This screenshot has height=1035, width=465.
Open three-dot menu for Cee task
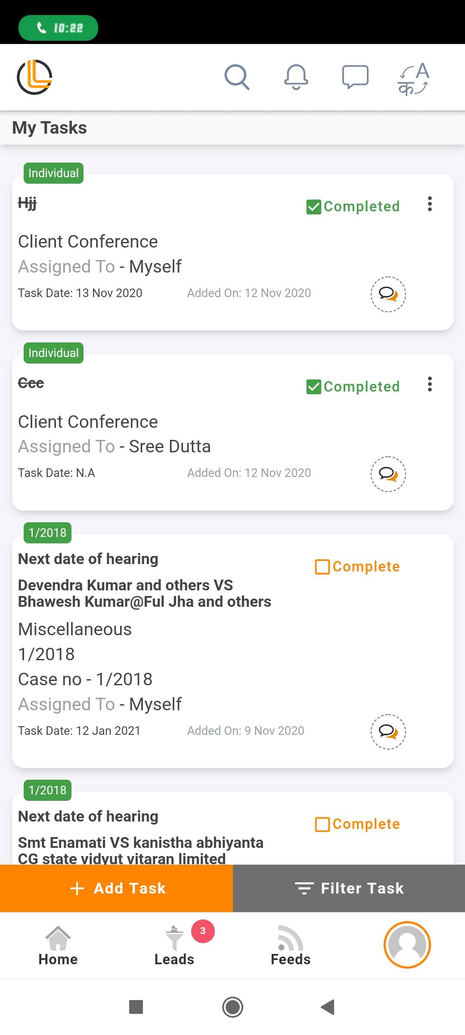[x=429, y=384]
